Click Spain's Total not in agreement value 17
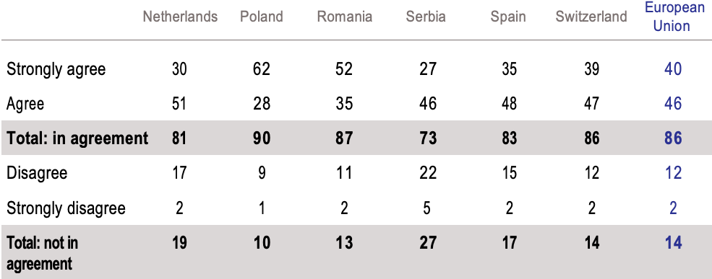The image size is (712, 279). pyautogui.click(x=509, y=243)
